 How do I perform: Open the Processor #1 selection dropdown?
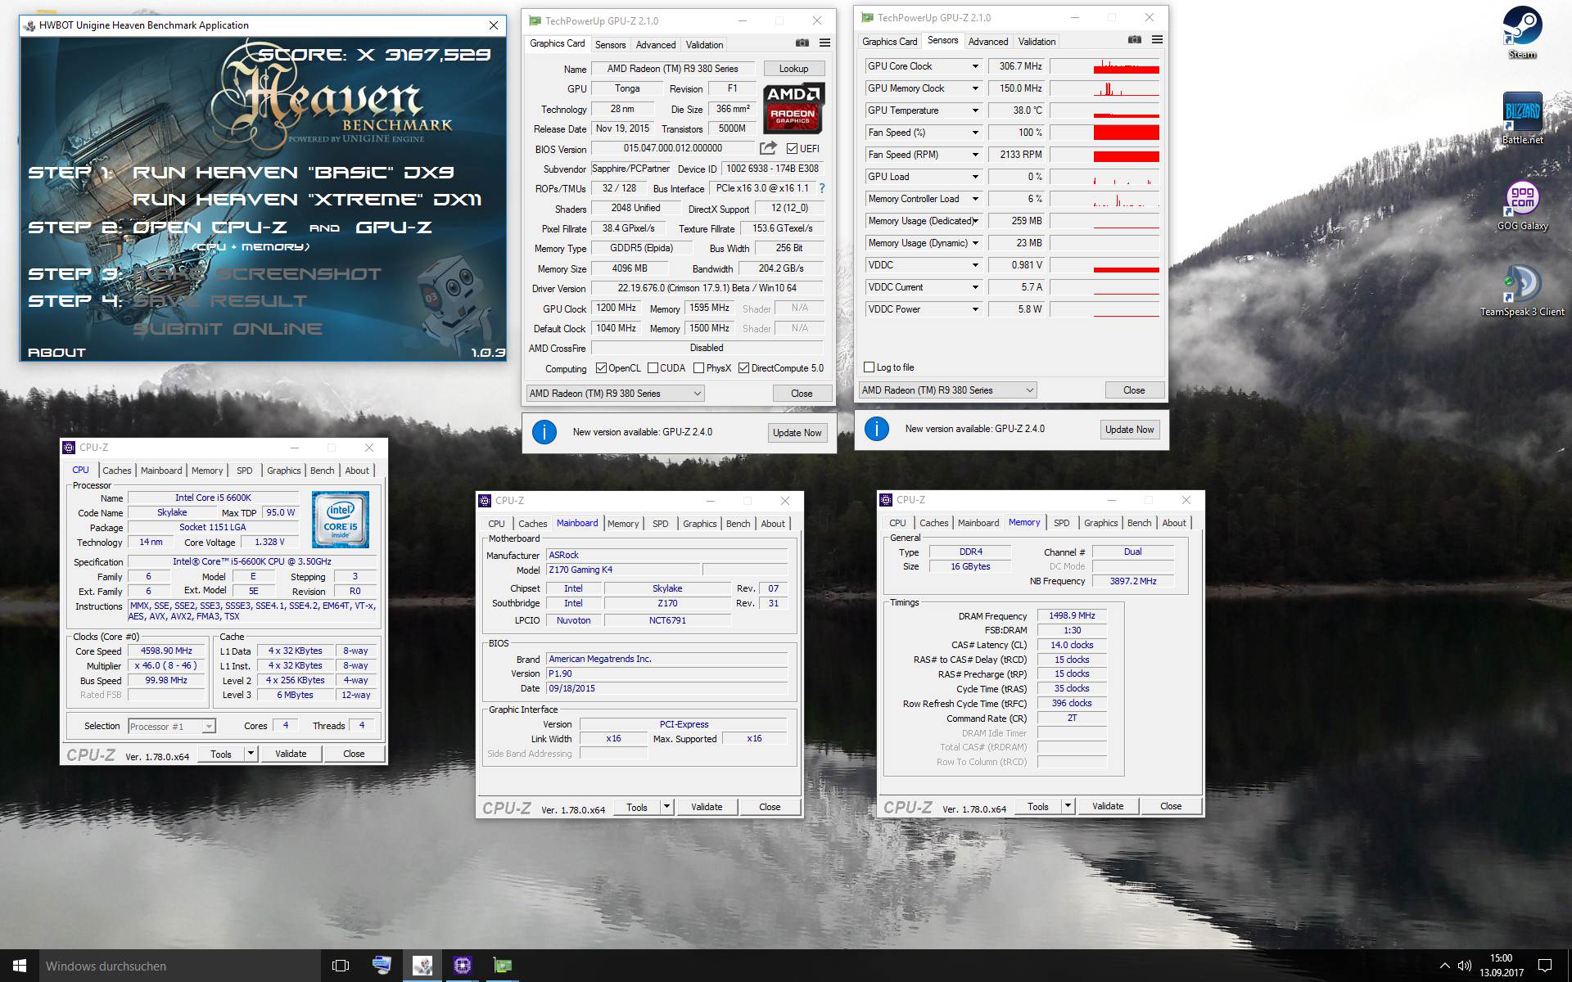(x=171, y=727)
